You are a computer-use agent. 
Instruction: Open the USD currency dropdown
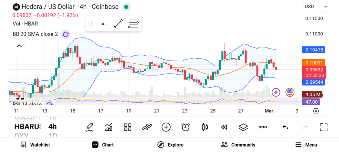click(x=315, y=6)
